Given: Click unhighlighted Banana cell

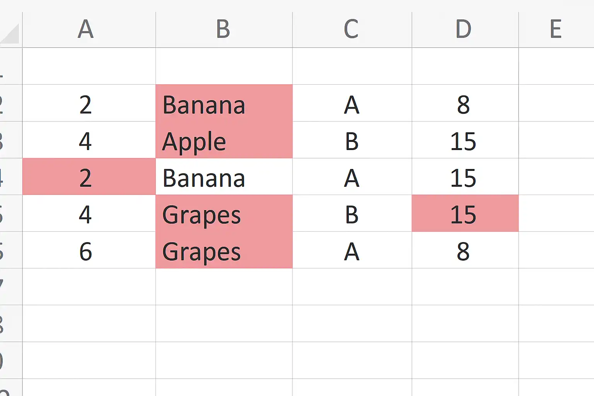Looking at the screenshot, I should (224, 176).
